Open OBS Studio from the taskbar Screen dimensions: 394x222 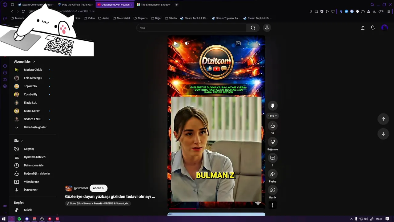(42, 219)
